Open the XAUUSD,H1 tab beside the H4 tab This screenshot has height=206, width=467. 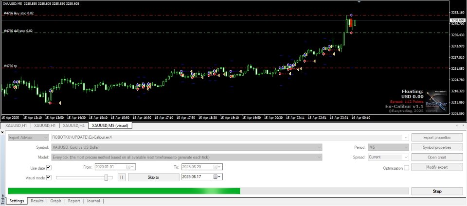click(45, 126)
